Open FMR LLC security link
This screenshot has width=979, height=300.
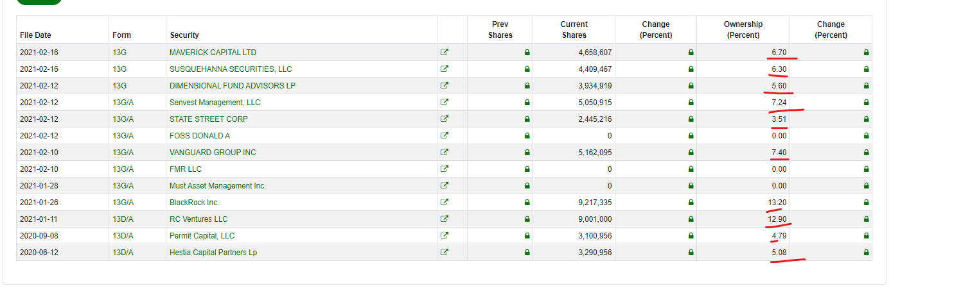coord(186,169)
